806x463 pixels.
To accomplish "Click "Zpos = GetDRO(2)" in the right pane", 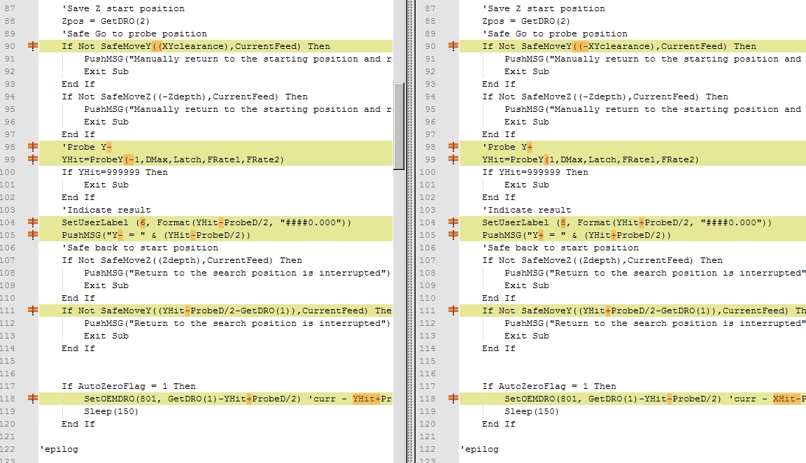I will click(526, 21).
